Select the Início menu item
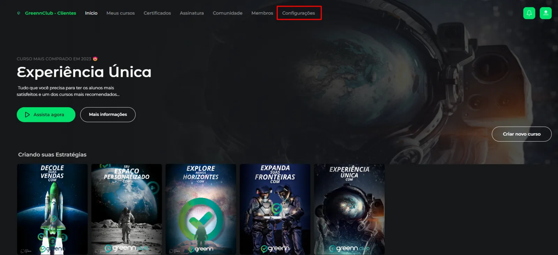The image size is (558, 255). (91, 13)
